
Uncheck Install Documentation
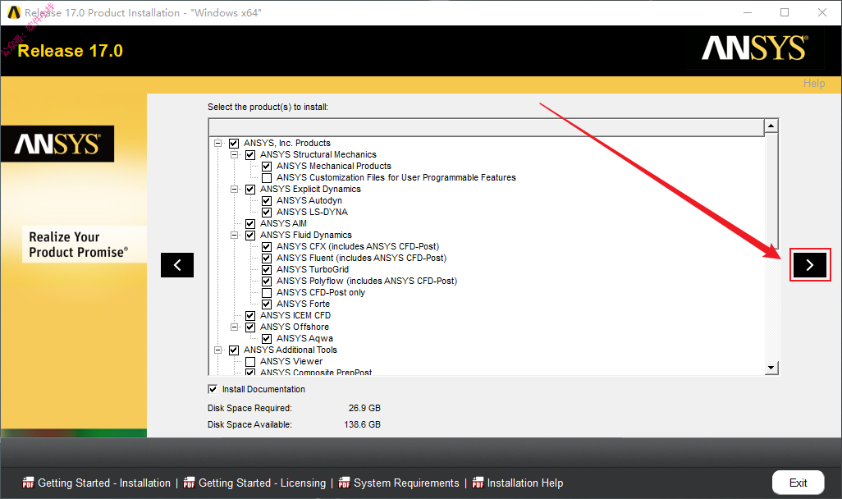tap(213, 389)
